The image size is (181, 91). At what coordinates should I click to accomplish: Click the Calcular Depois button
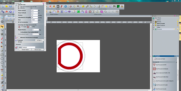point(25,49)
